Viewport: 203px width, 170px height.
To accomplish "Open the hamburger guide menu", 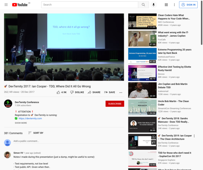I will click(6, 5).
